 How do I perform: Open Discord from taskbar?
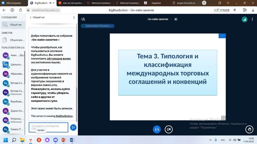[x=55, y=140]
